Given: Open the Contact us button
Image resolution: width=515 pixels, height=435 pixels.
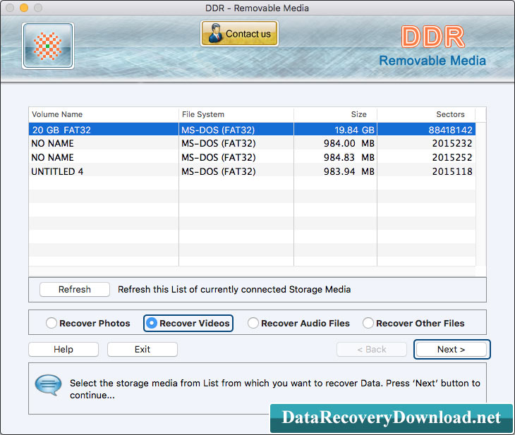Looking at the screenshot, I should [x=239, y=33].
